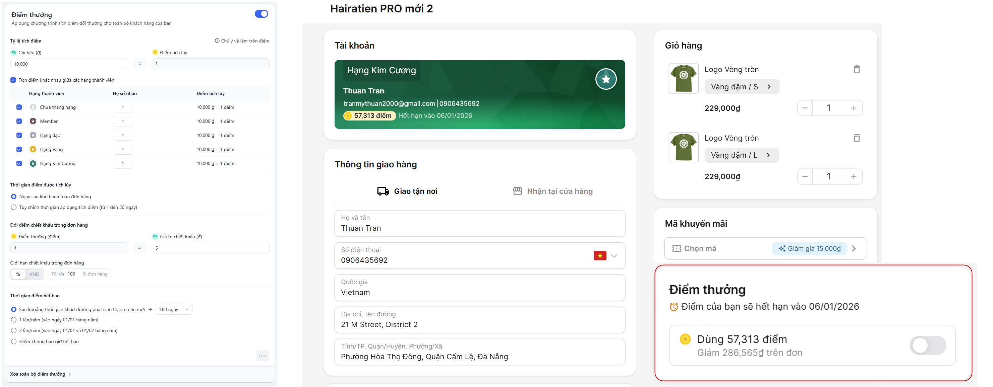Switch to Nhận tại cửa hàng tab

(x=552, y=191)
